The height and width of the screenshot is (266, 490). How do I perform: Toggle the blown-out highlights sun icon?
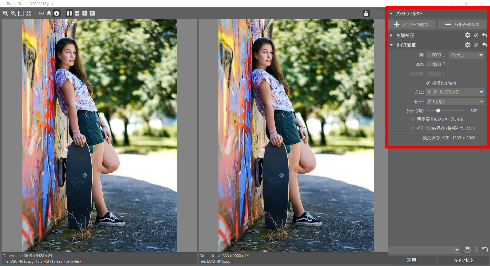49,13
